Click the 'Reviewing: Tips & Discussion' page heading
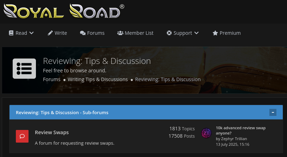Viewport: 287px width, 157px height. [x=97, y=61]
